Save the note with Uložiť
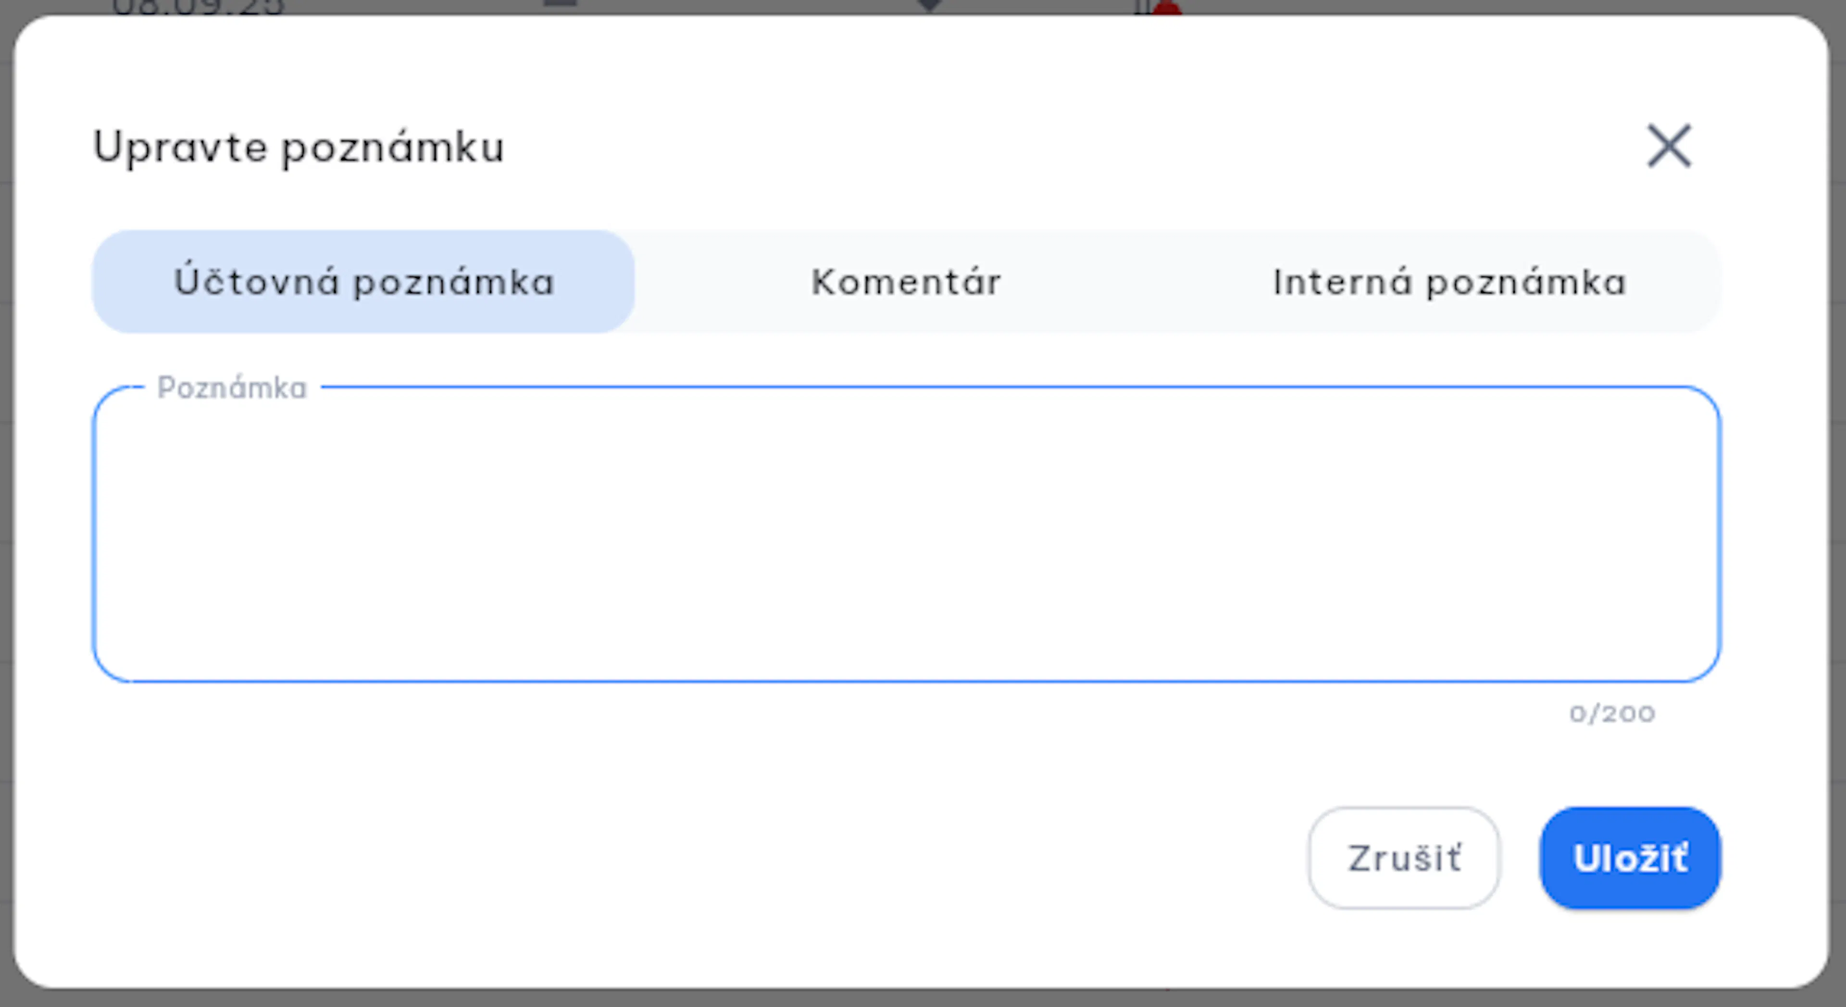 [1630, 858]
